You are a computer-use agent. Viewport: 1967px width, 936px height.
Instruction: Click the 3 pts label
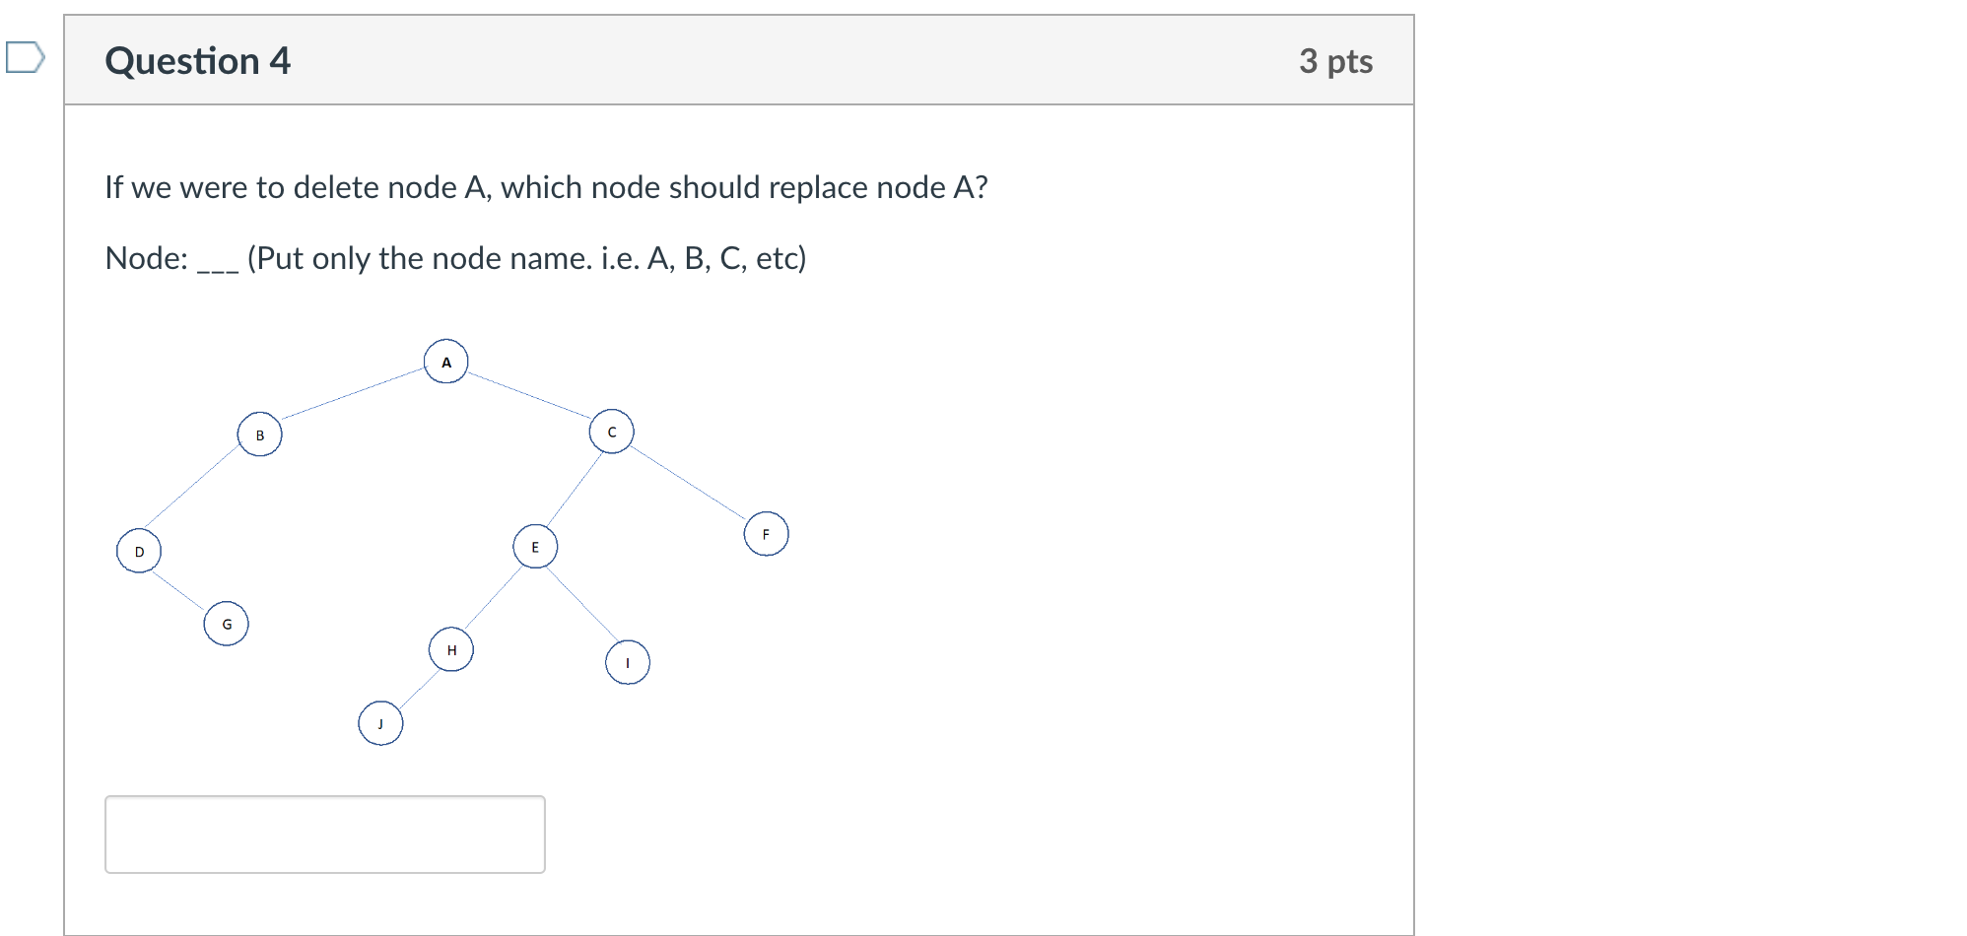click(1335, 60)
